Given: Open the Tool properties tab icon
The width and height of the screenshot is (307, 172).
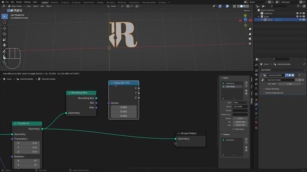Looking at the screenshot, I should (256, 65).
